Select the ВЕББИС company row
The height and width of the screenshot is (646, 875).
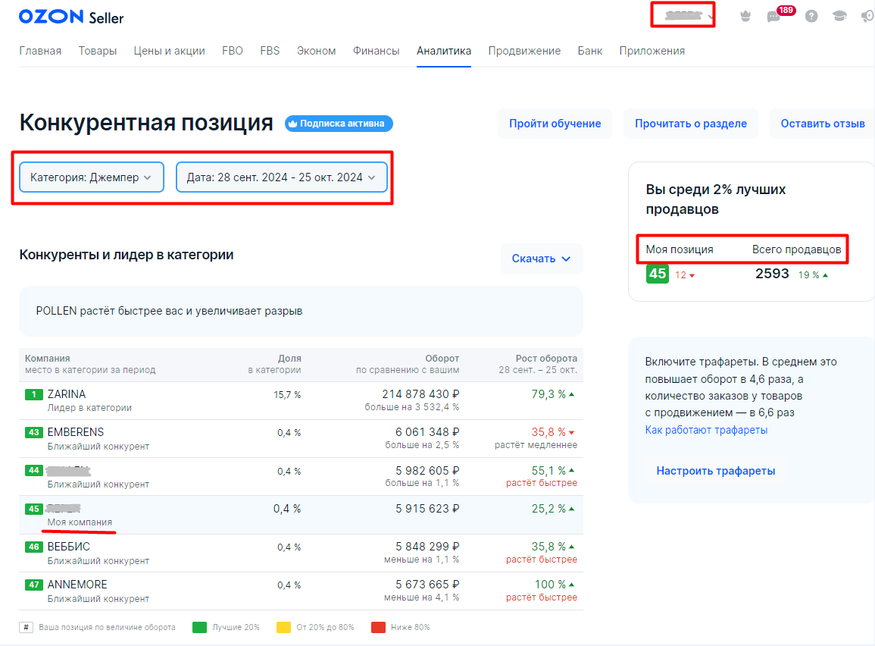click(301, 553)
